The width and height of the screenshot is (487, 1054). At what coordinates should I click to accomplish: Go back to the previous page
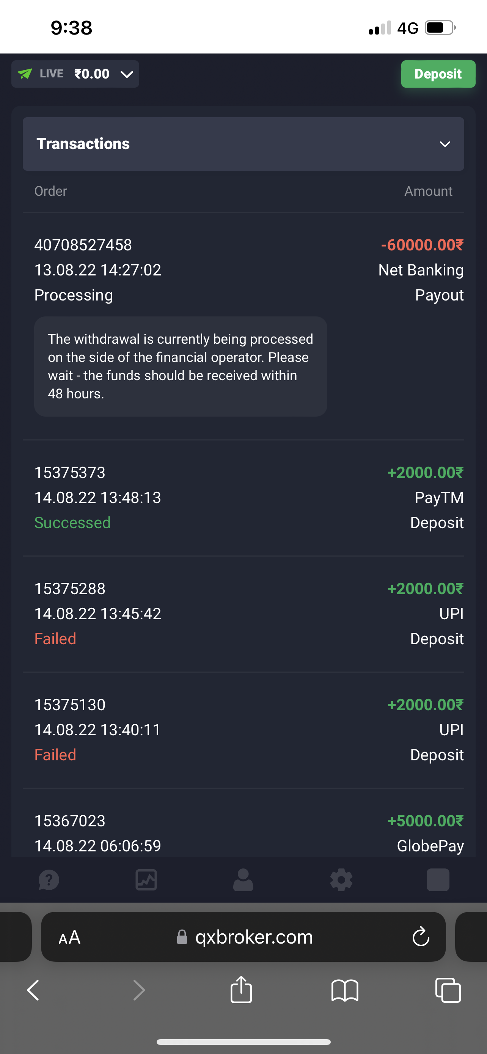[33, 990]
